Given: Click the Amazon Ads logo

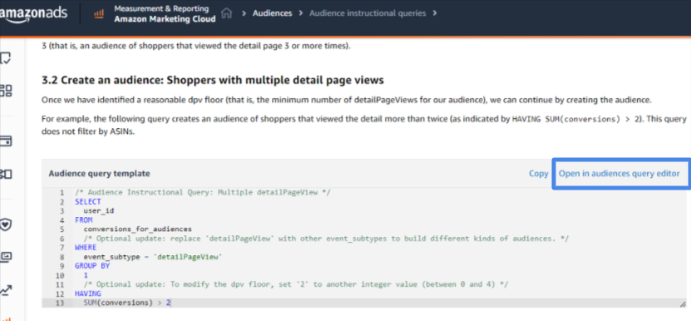Looking at the screenshot, I should point(33,13).
